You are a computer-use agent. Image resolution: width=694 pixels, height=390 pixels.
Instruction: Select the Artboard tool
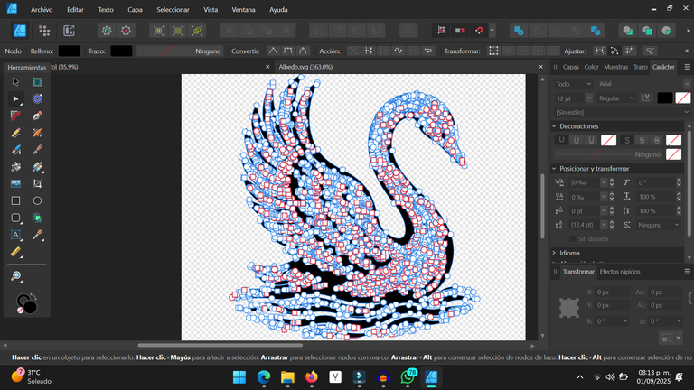(37, 82)
